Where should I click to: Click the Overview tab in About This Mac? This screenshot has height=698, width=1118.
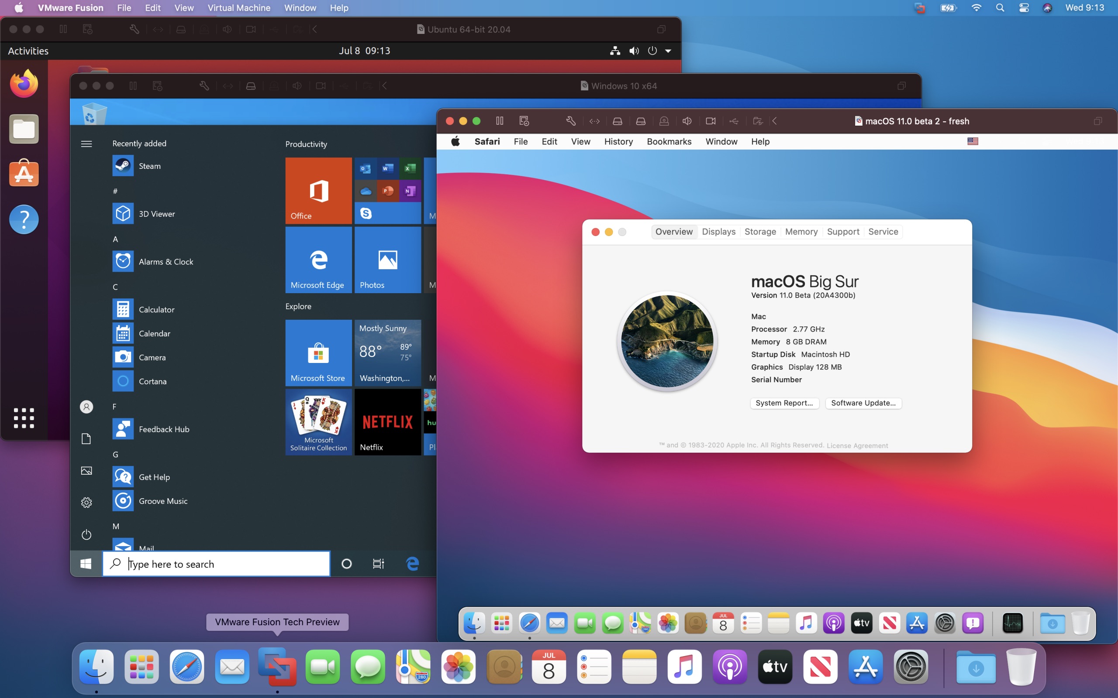pos(674,232)
